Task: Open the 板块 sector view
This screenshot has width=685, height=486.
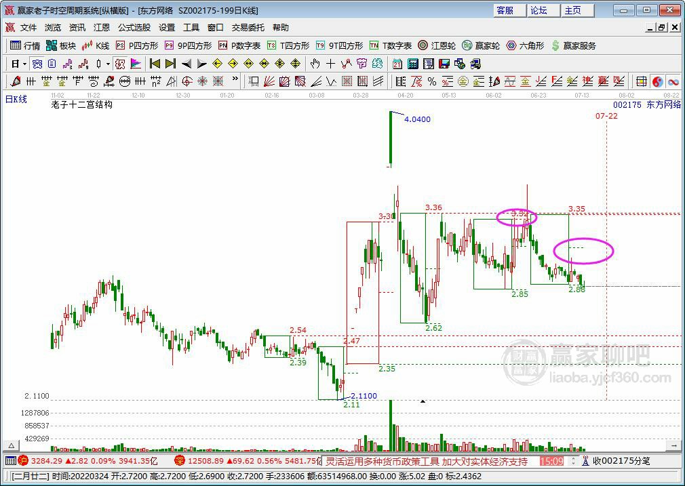Action: (61, 45)
